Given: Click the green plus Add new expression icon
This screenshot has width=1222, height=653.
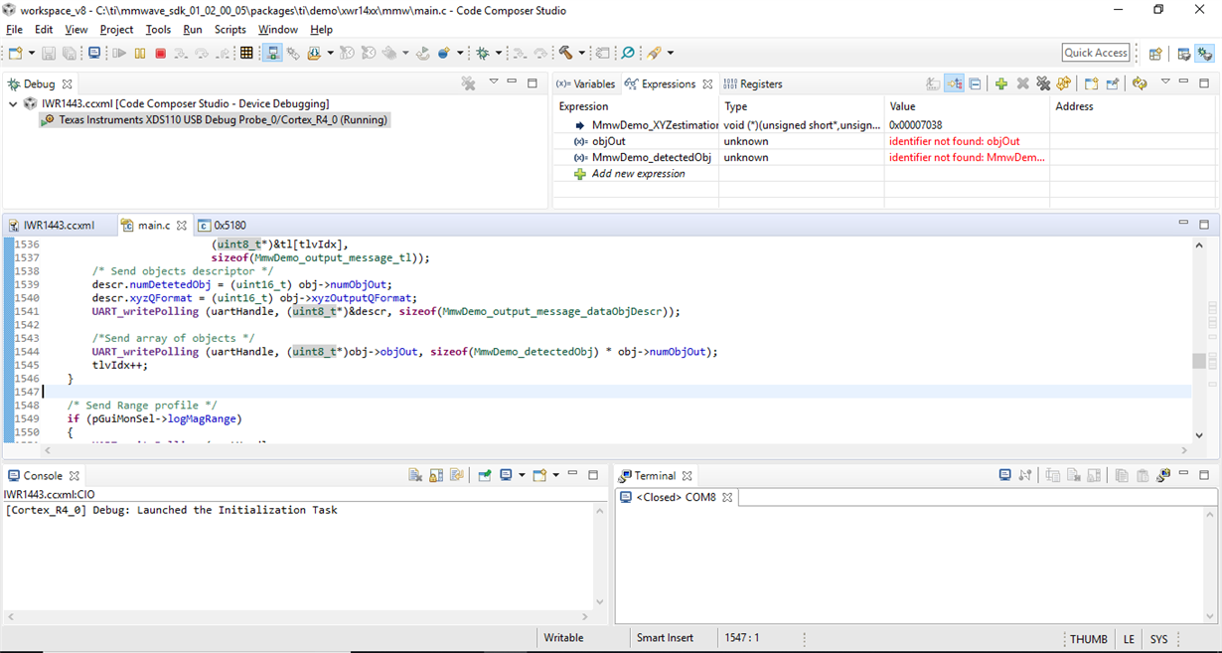Looking at the screenshot, I should tap(1001, 83).
